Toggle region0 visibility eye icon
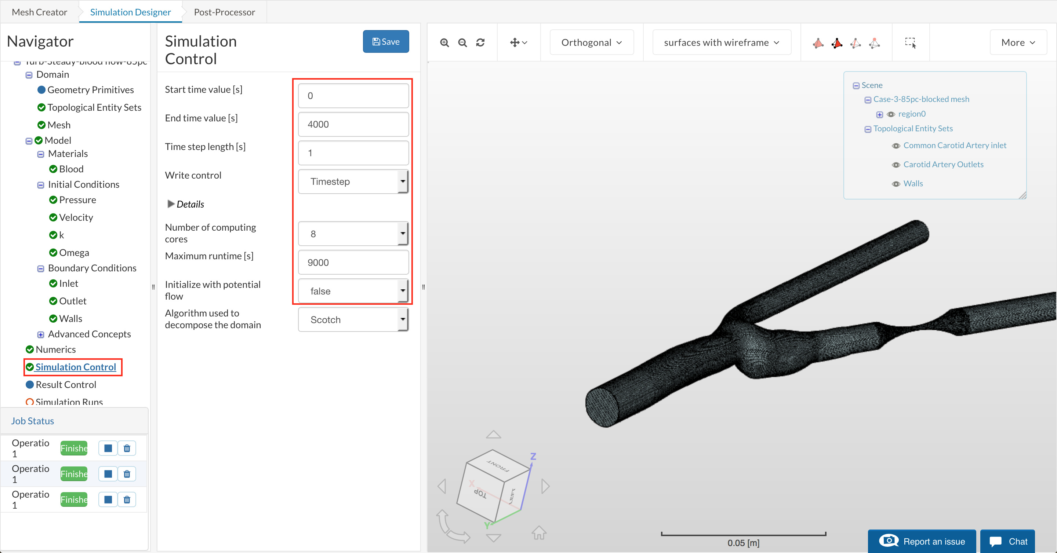This screenshot has height=553, width=1057. coord(890,114)
